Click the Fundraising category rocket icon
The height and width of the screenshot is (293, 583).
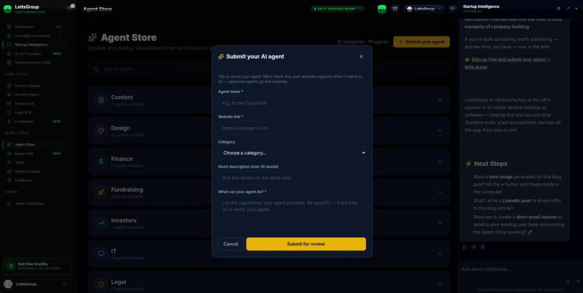tap(101, 192)
